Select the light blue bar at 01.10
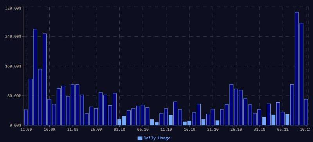This screenshot has width=313, height=142. point(119,122)
